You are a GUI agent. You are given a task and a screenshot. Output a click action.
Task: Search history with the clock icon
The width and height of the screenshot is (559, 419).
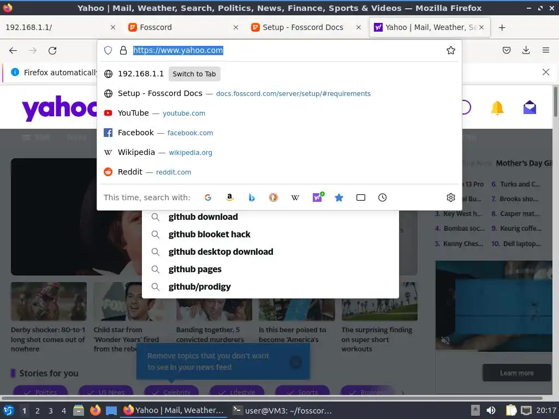(x=382, y=197)
